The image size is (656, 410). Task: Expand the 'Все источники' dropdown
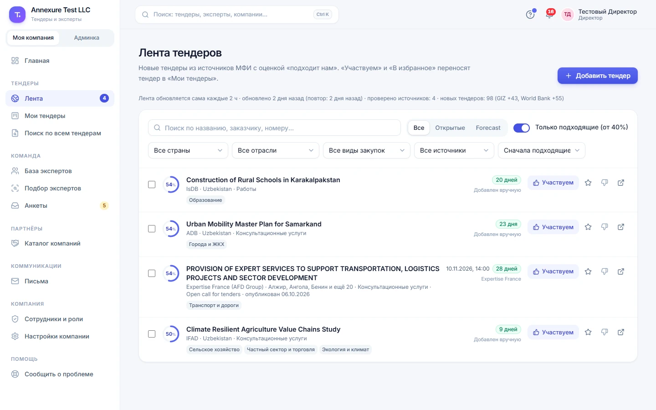pos(454,150)
